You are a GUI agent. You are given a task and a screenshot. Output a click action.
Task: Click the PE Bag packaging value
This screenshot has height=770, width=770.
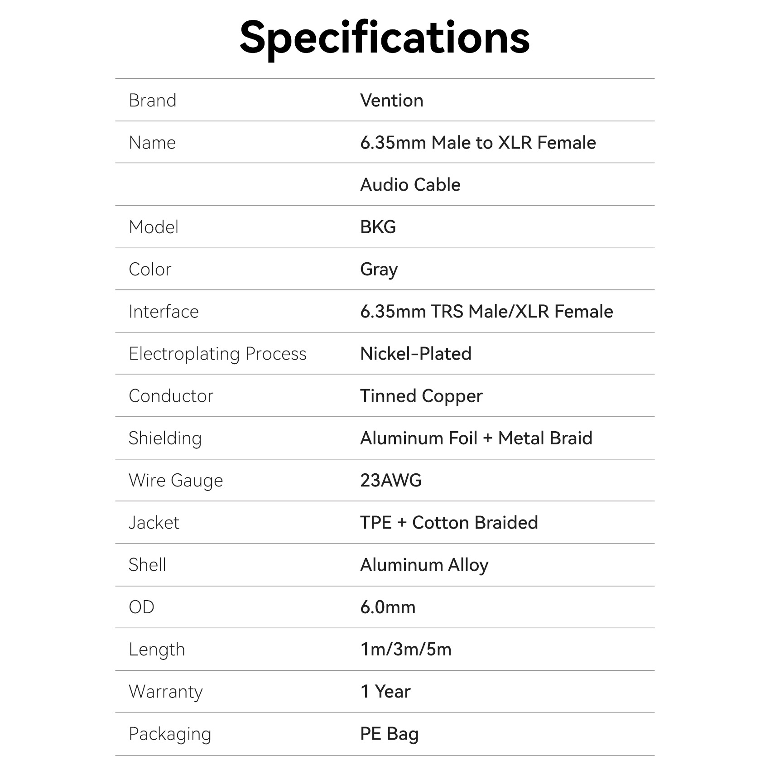389,734
